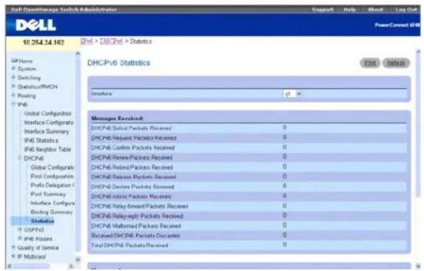Click the Dell logo in header
Screen dimensions: 424x271
(35, 25)
